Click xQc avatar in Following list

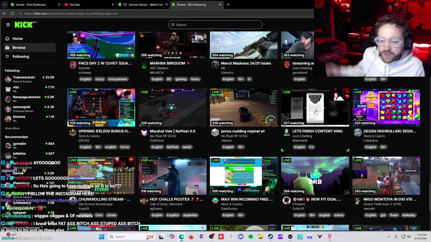coord(8,89)
